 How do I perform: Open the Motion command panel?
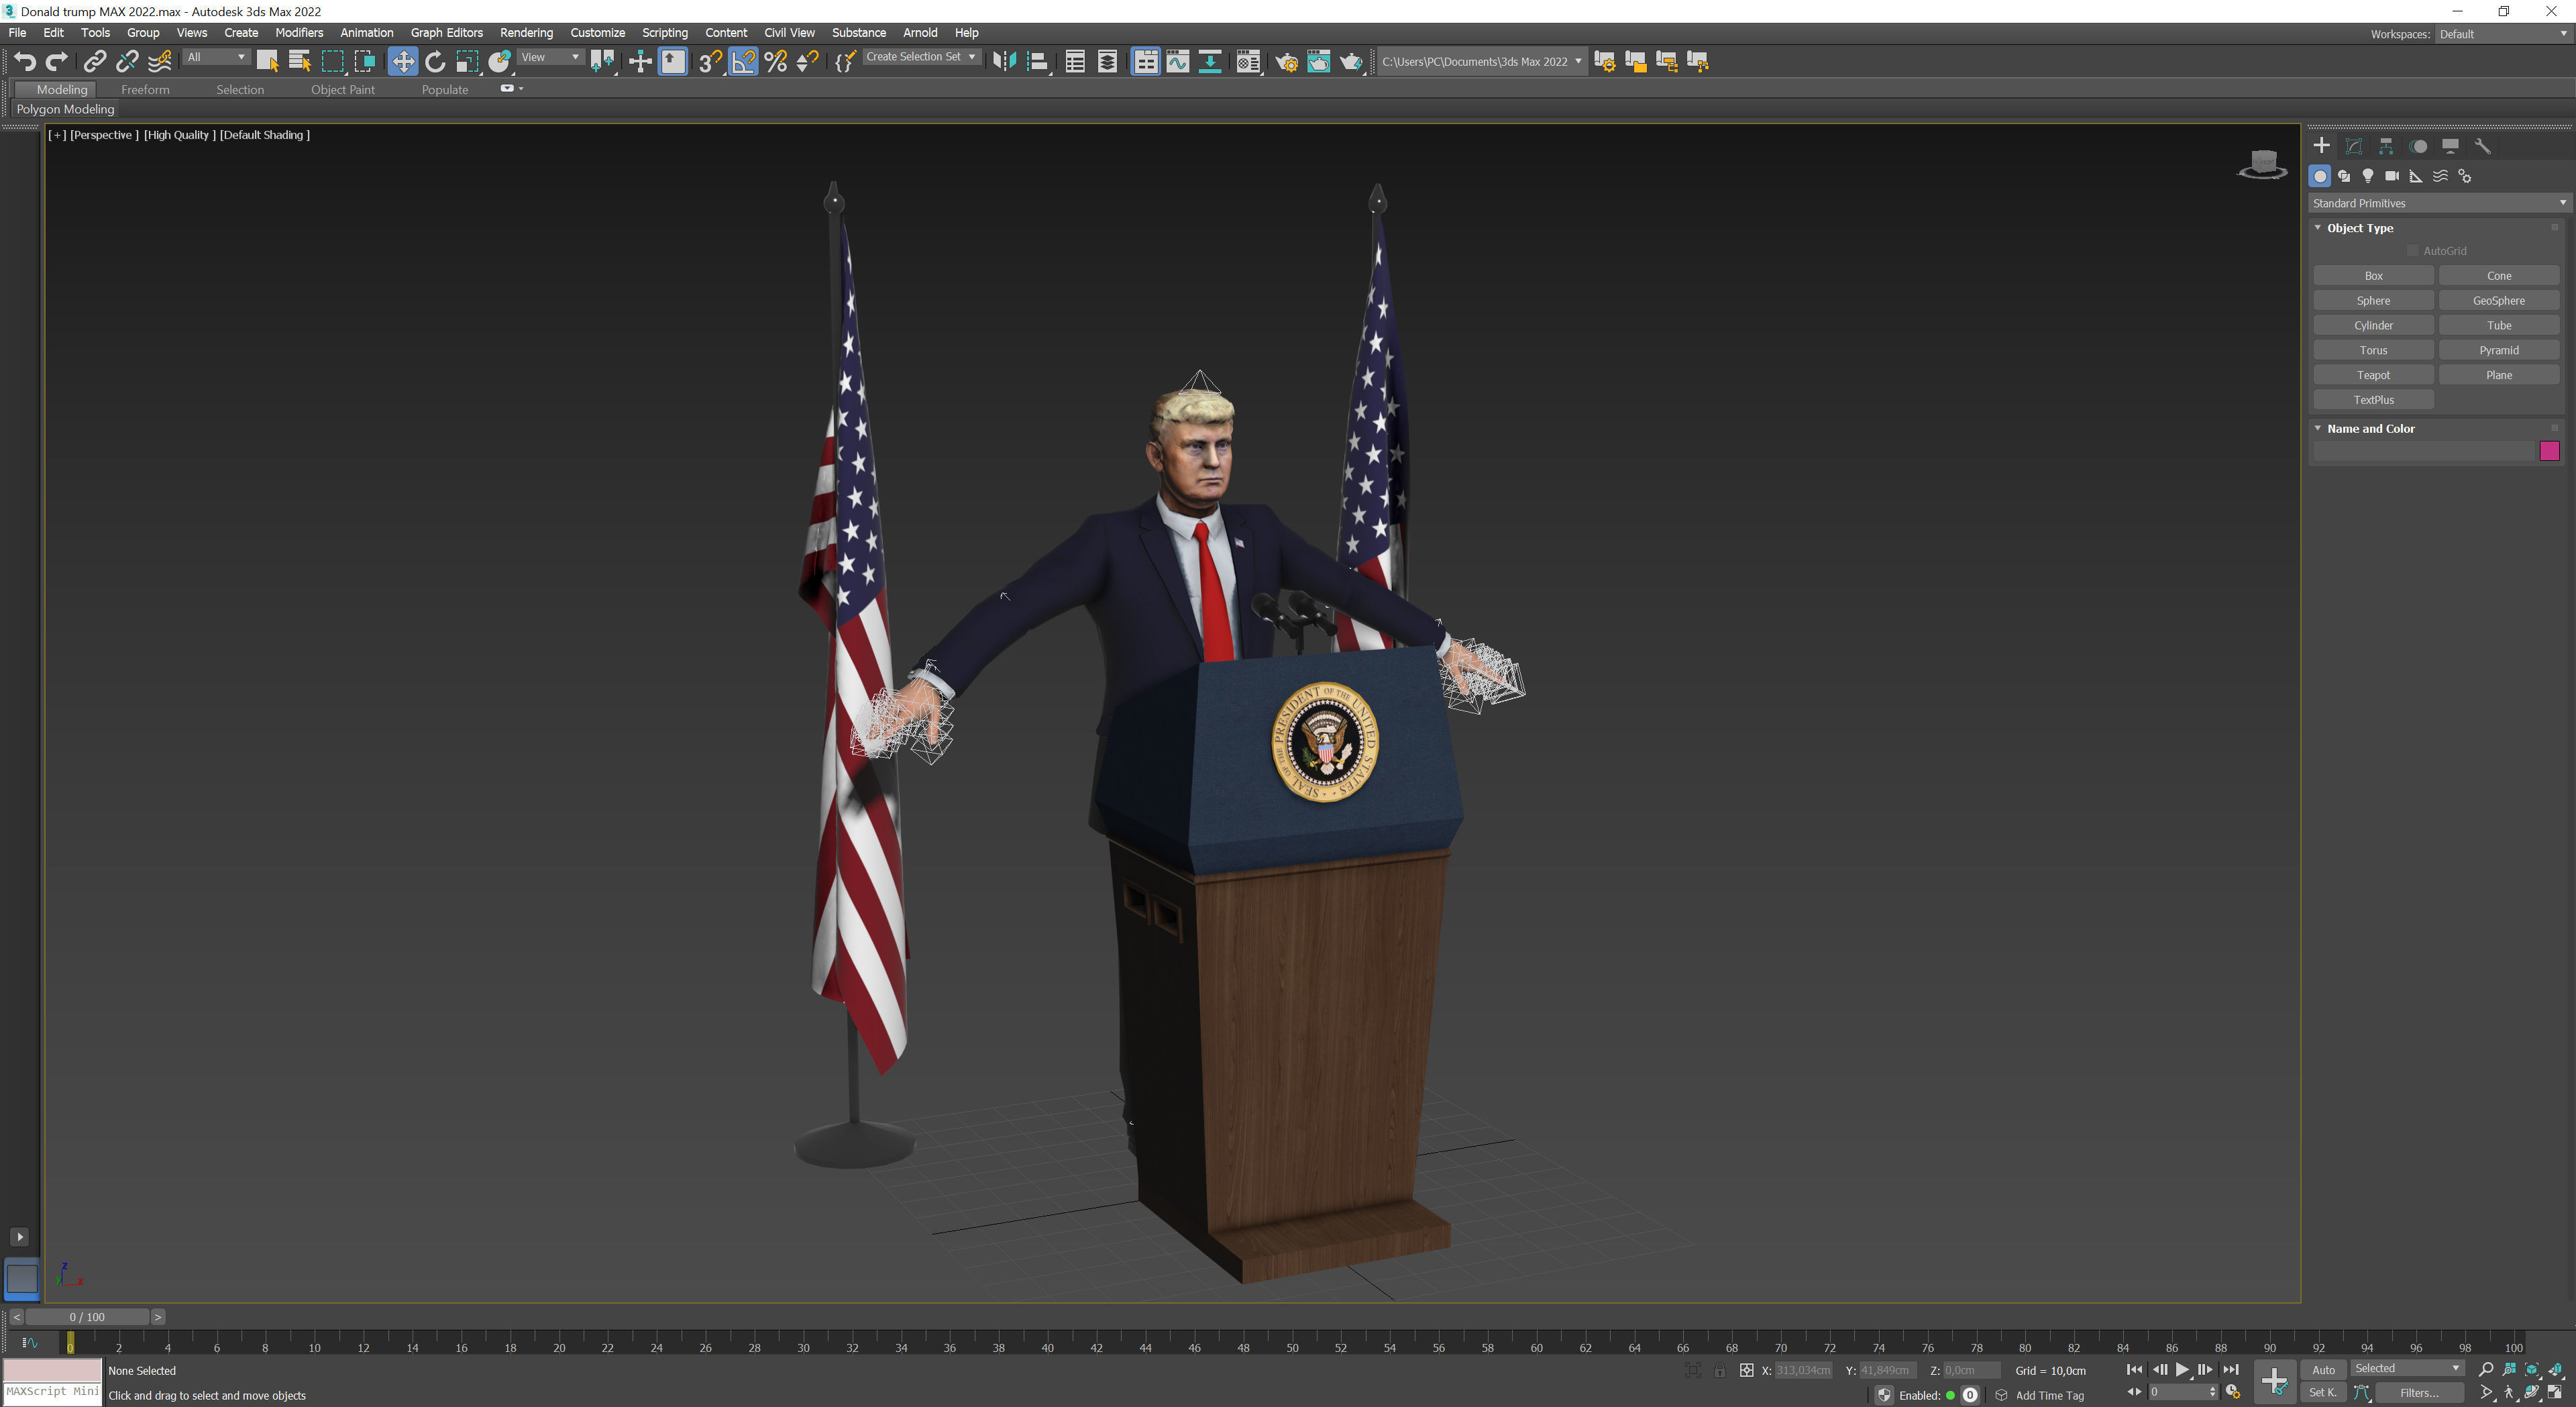2418,146
